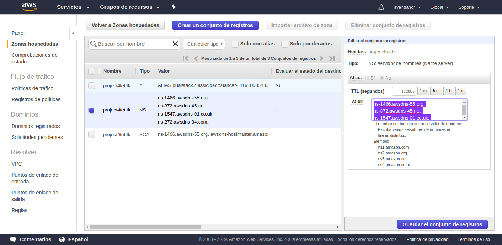Click the AWS logo home icon
Screen dimensions: 502x245
(29, 7)
